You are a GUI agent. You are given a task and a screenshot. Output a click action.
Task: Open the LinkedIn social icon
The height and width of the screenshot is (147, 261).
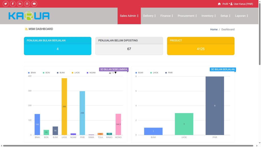(x=20, y=4)
